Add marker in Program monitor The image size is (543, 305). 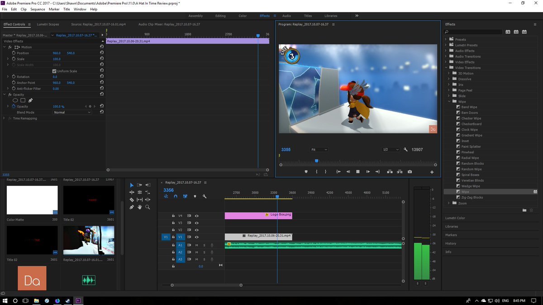306,172
